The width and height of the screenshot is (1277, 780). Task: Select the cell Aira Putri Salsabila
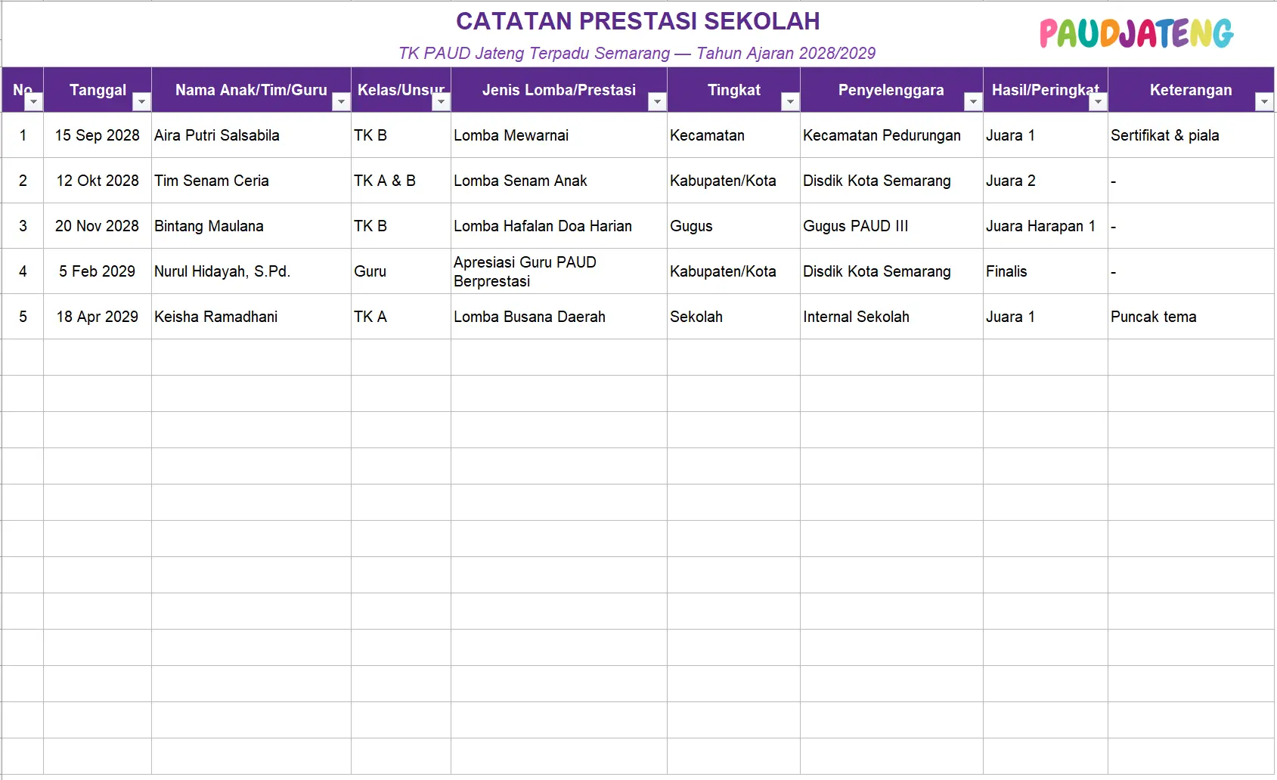tap(251, 135)
